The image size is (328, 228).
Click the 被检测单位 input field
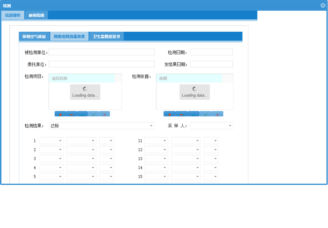tap(101, 52)
